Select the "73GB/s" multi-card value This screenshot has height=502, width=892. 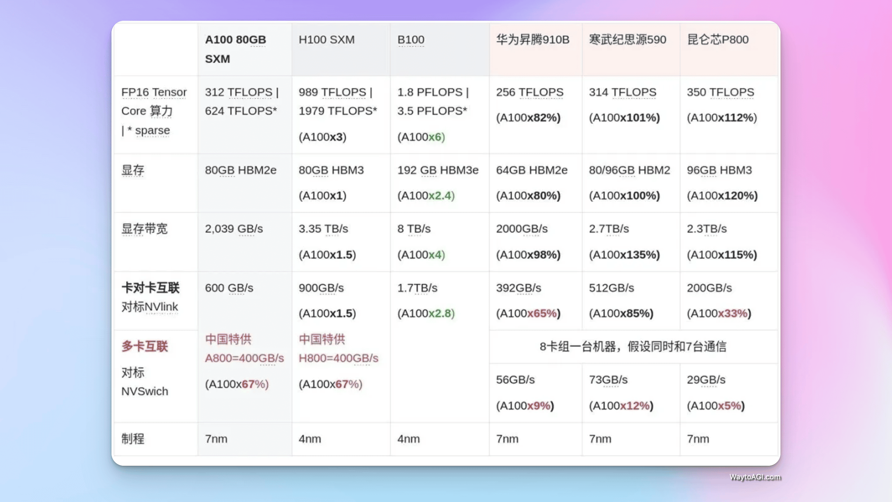[608, 380]
